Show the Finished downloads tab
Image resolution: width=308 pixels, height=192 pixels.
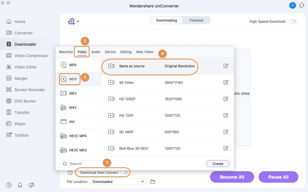click(x=196, y=20)
